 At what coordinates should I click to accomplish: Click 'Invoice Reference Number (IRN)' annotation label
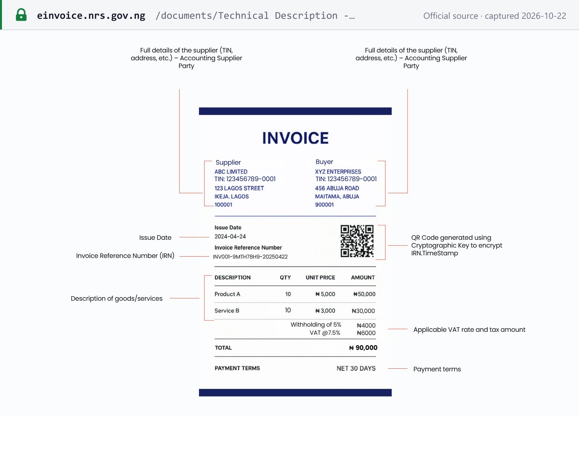tap(125, 256)
